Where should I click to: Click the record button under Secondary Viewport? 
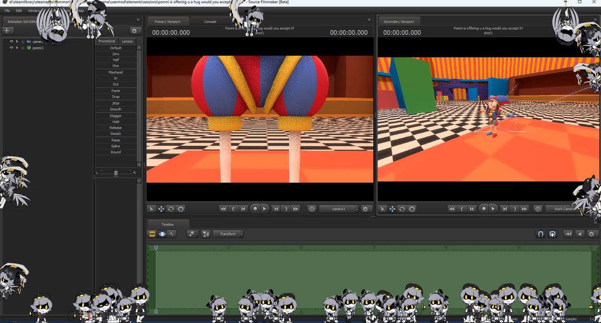[483, 209]
